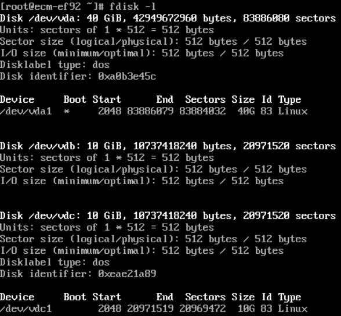341x316 pixels.
Task: Click the fdisk -l command text
Action: tap(132, 6)
